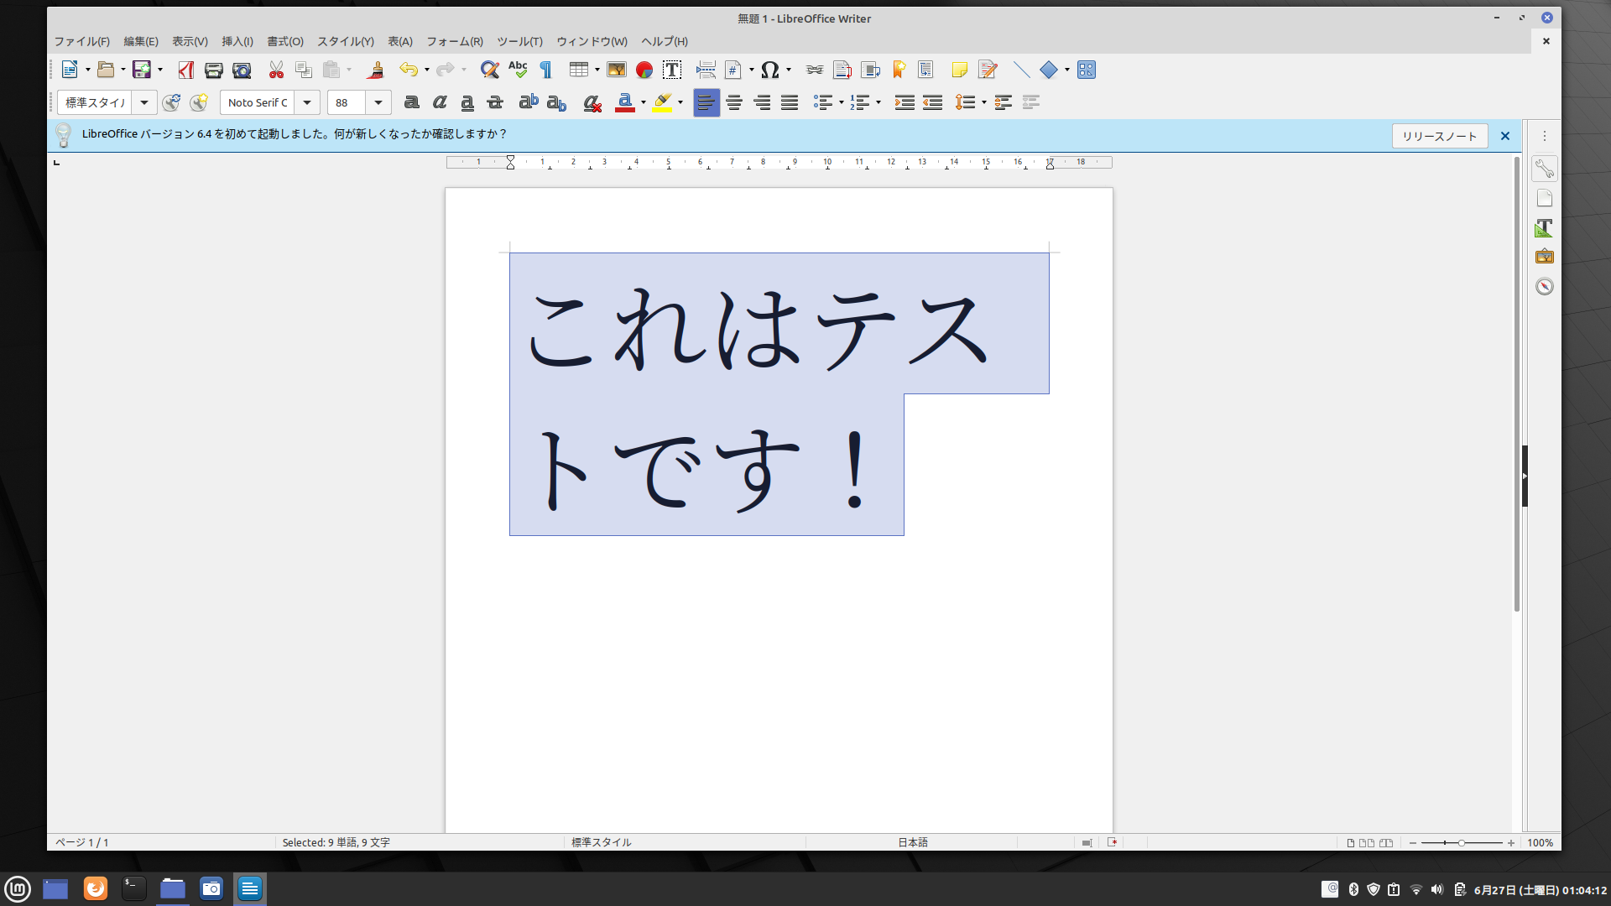This screenshot has width=1611, height=906.
Task: Set paragraph alignment to centered
Action: 734,102
